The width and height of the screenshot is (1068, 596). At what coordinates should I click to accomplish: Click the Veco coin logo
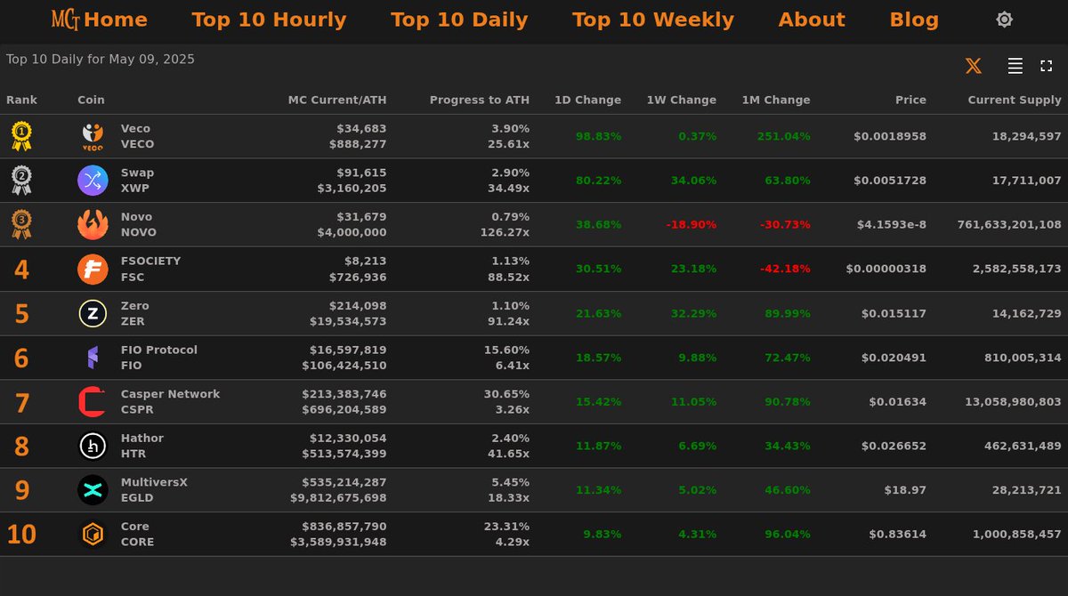[x=93, y=135]
